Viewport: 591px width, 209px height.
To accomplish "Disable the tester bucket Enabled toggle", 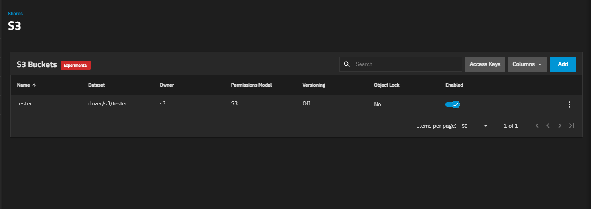I will pyautogui.click(x=453, y=104).
